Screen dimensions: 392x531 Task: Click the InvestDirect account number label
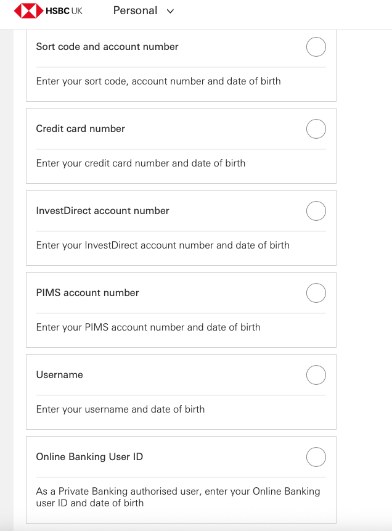pyautogui.click(x=102, y=211)
